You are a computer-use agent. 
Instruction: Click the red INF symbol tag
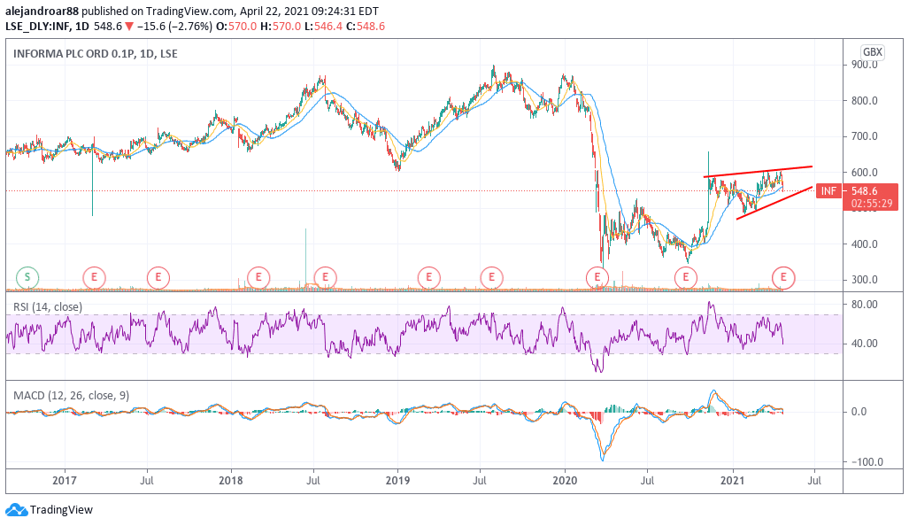pyautogui.click(x=829, y=190)
